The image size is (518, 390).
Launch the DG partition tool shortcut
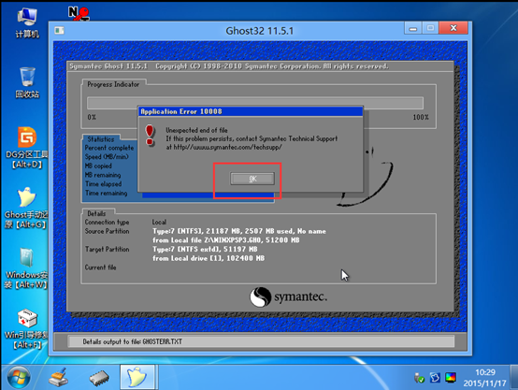(27, 148)
